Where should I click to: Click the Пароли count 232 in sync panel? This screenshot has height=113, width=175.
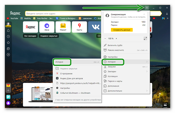click(x=144, y=25)
